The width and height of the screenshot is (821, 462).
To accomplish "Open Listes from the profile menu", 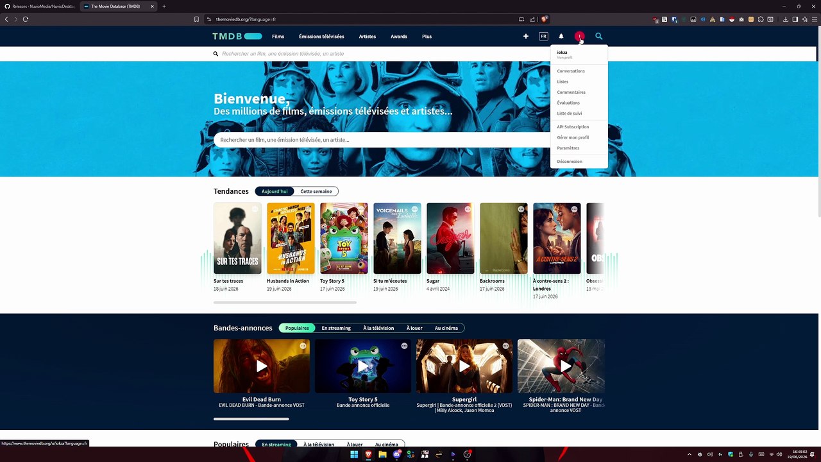I will click(563, 81).
